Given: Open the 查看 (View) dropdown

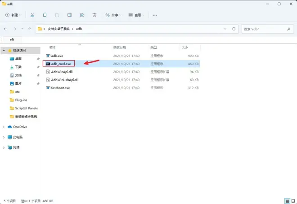Looking at the screenshot, I should click(136, 15).
